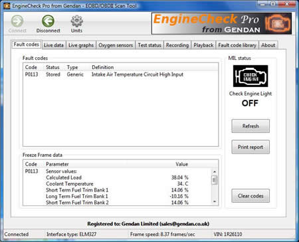Click the P0113 code in Freeze Frame data
The height and width of the screenshot is (242, 299).
point(31,172)
